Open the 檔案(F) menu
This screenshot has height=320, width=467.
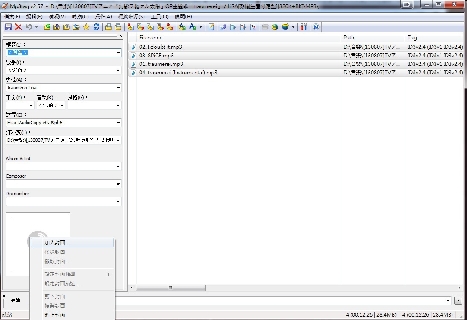(x=12, y=17)
